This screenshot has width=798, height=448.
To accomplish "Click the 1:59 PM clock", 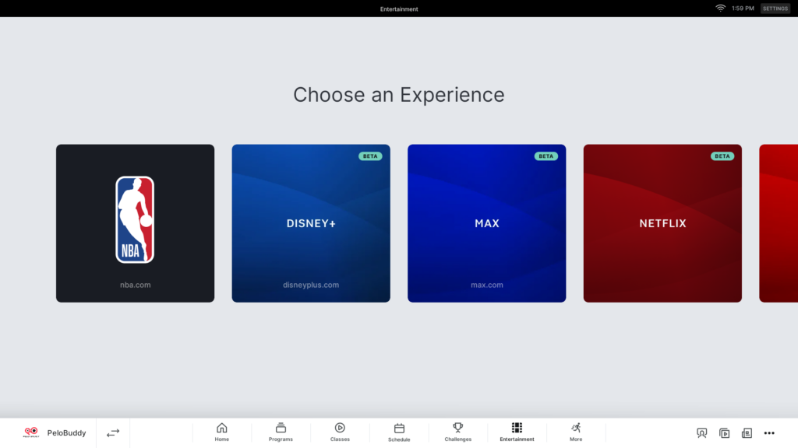I will point(743,8).
